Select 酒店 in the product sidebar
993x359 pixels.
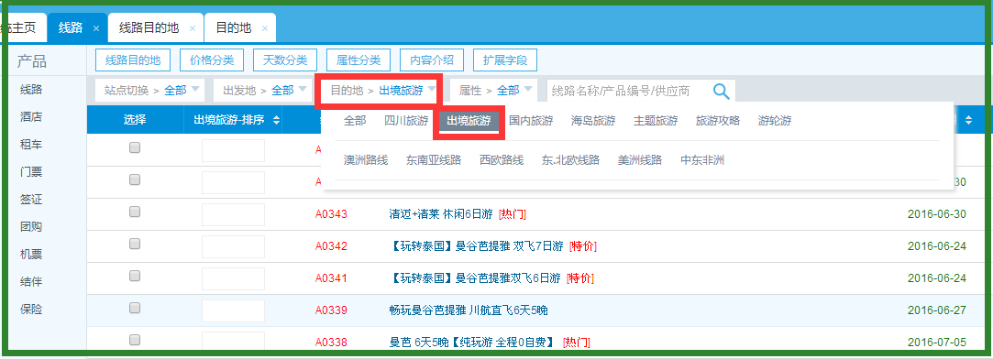(31, 117)
